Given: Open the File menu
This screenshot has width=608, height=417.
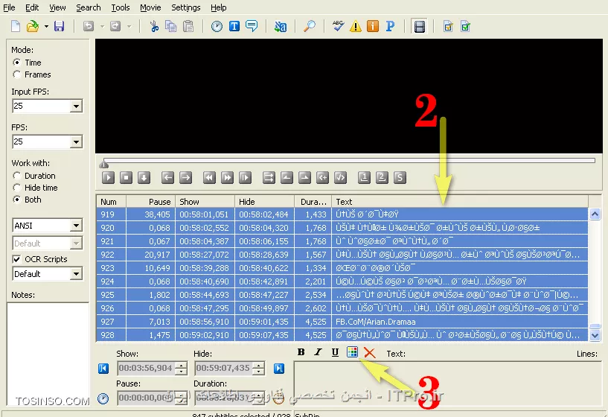Looking at the screenshot, I should (9, 7).
